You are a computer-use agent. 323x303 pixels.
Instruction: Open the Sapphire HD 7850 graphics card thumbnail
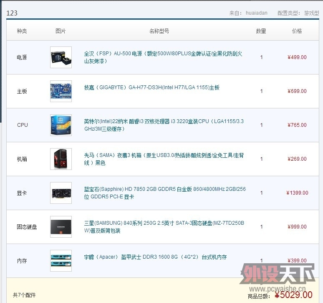pos(61,193)
